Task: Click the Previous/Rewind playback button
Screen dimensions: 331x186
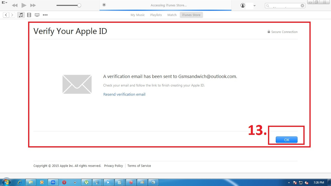Action: [x=15, y=5]
